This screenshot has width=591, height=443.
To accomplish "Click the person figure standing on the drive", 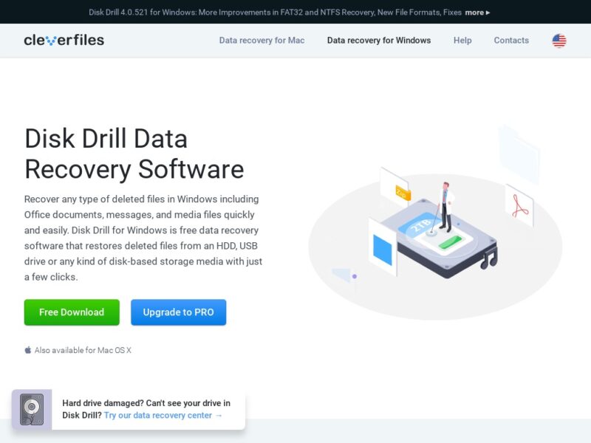I will pyautogui.click(x=445, y=203).
